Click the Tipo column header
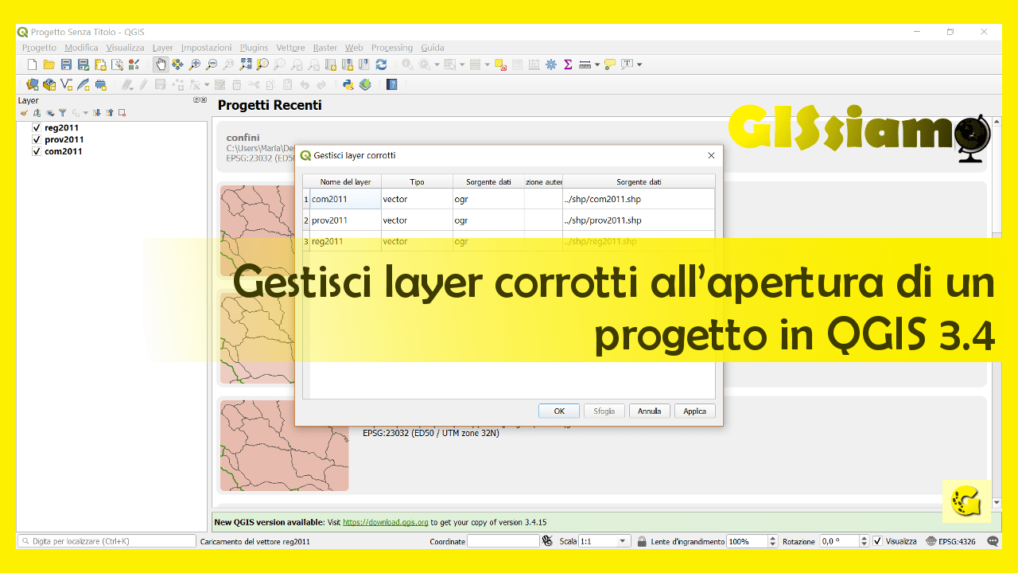Image resolution: width=1018 pixels, height=573 pixels. point(417,181)
